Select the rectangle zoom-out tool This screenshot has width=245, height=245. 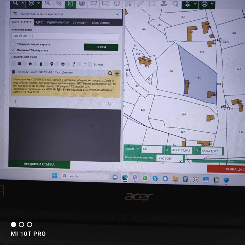tap(105, 3)
